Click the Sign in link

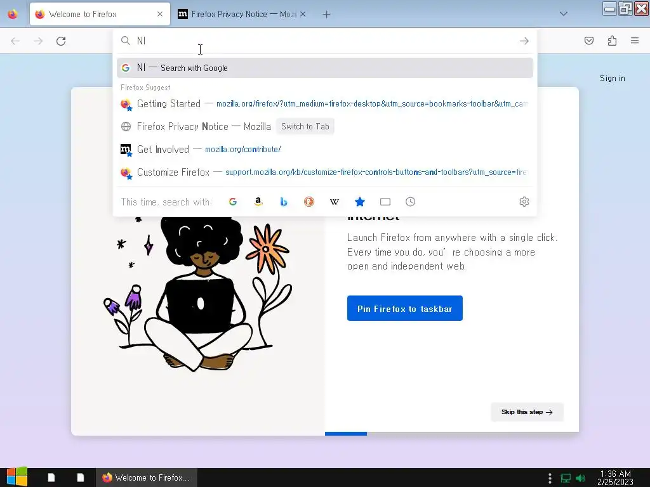pos(613,78)
